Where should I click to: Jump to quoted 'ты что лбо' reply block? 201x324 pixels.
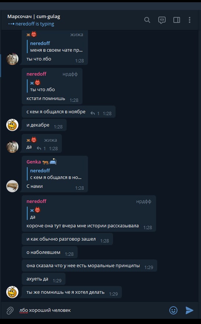[43, 86]
